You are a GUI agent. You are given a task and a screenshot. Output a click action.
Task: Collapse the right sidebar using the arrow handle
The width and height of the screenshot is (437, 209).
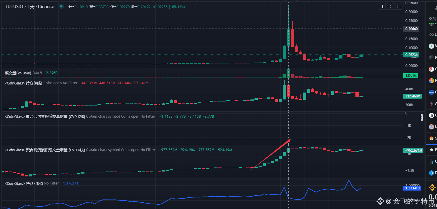coord(422,117)
